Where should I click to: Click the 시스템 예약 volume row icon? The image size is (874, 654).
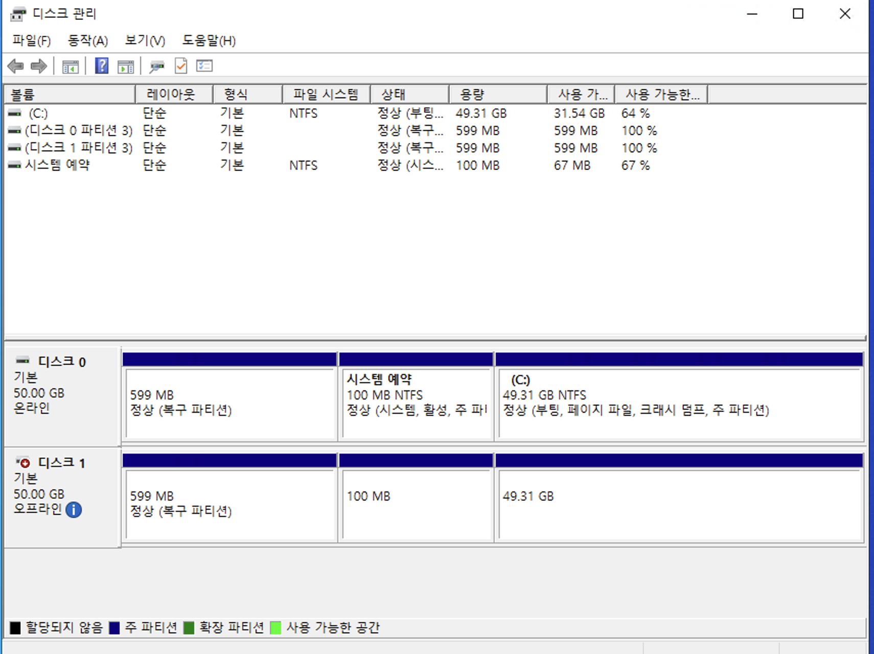(15, 165)
